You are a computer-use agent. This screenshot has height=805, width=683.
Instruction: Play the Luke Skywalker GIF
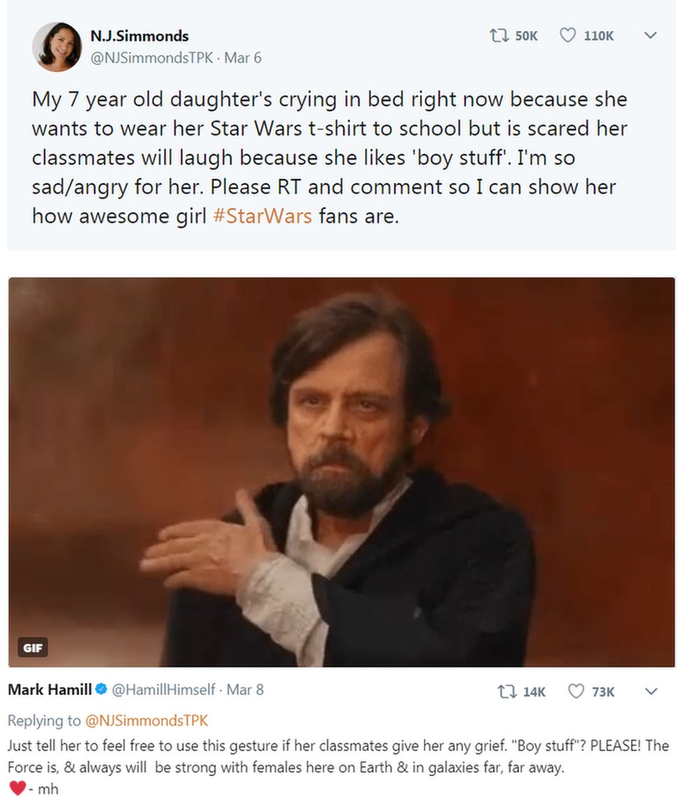[x=341, y=470]
